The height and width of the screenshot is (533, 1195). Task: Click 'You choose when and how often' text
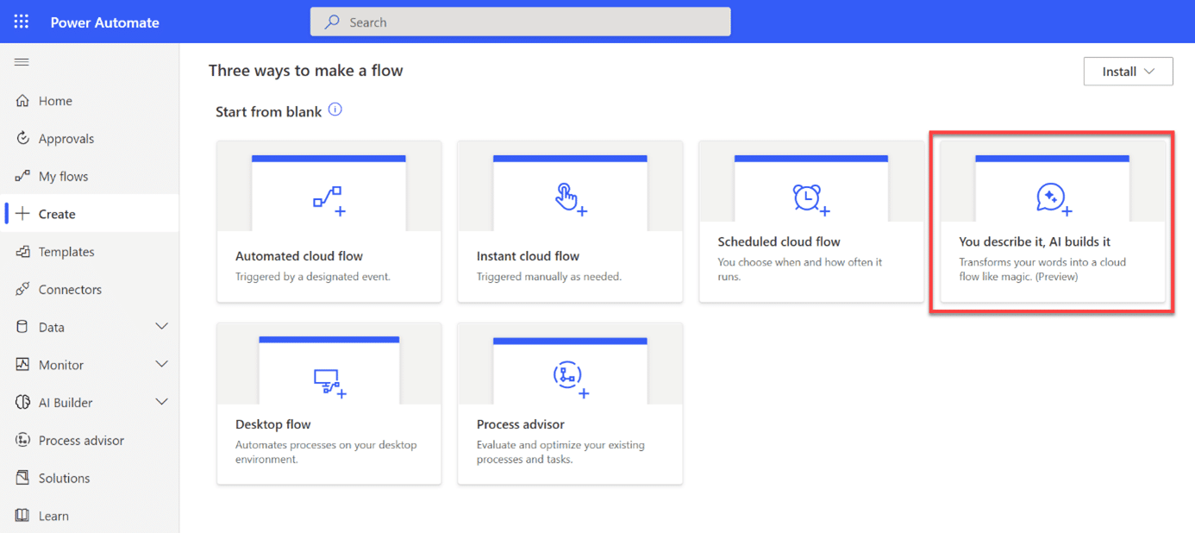tap(800, 262)
